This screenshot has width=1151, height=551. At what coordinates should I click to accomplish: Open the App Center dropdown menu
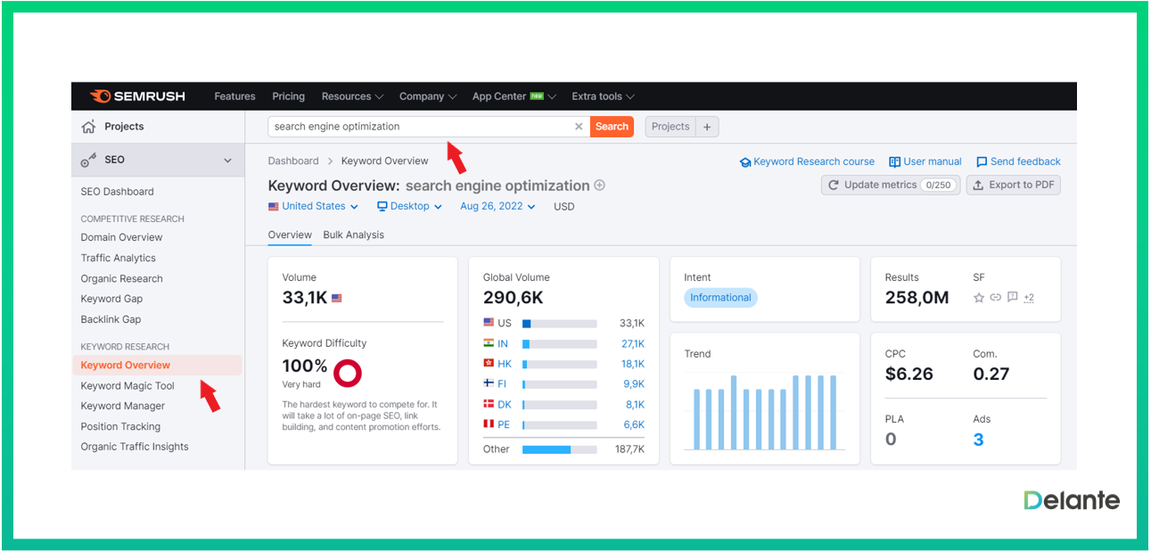click(x=514, y=96)
